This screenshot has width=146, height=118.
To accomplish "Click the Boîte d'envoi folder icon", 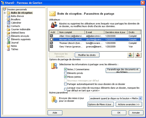I will pyautogui.click(x=9, y=16).
